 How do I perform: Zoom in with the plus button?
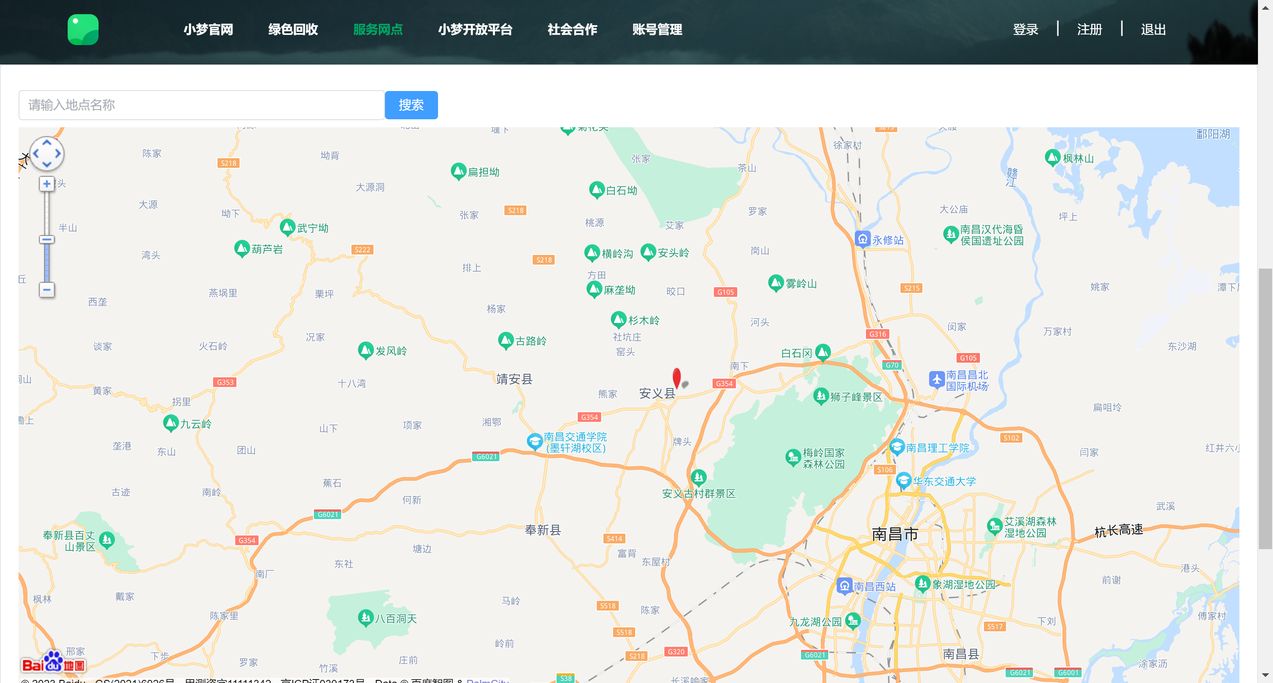pos(46,184)
